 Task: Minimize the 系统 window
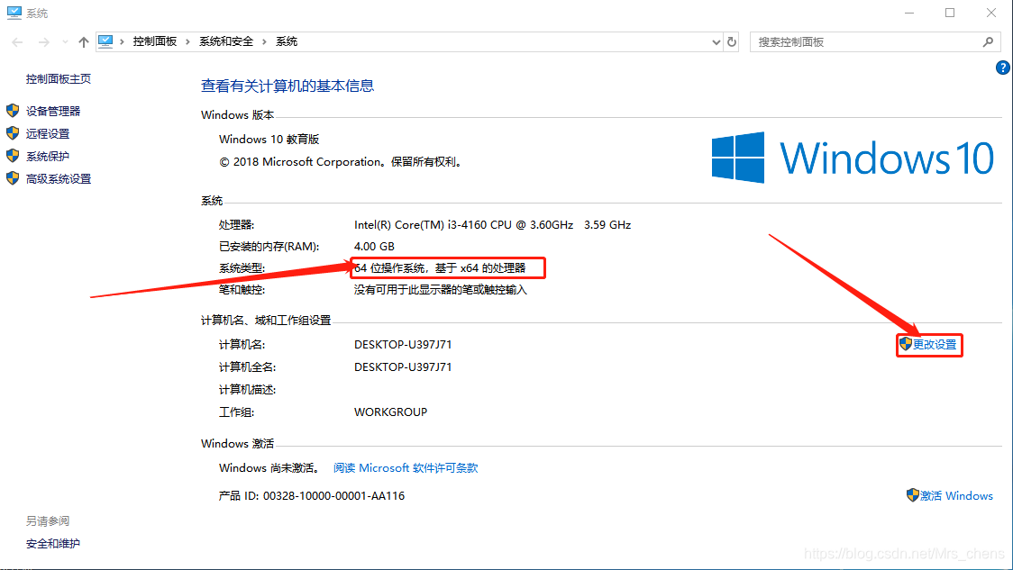click(x=909, y=13)
